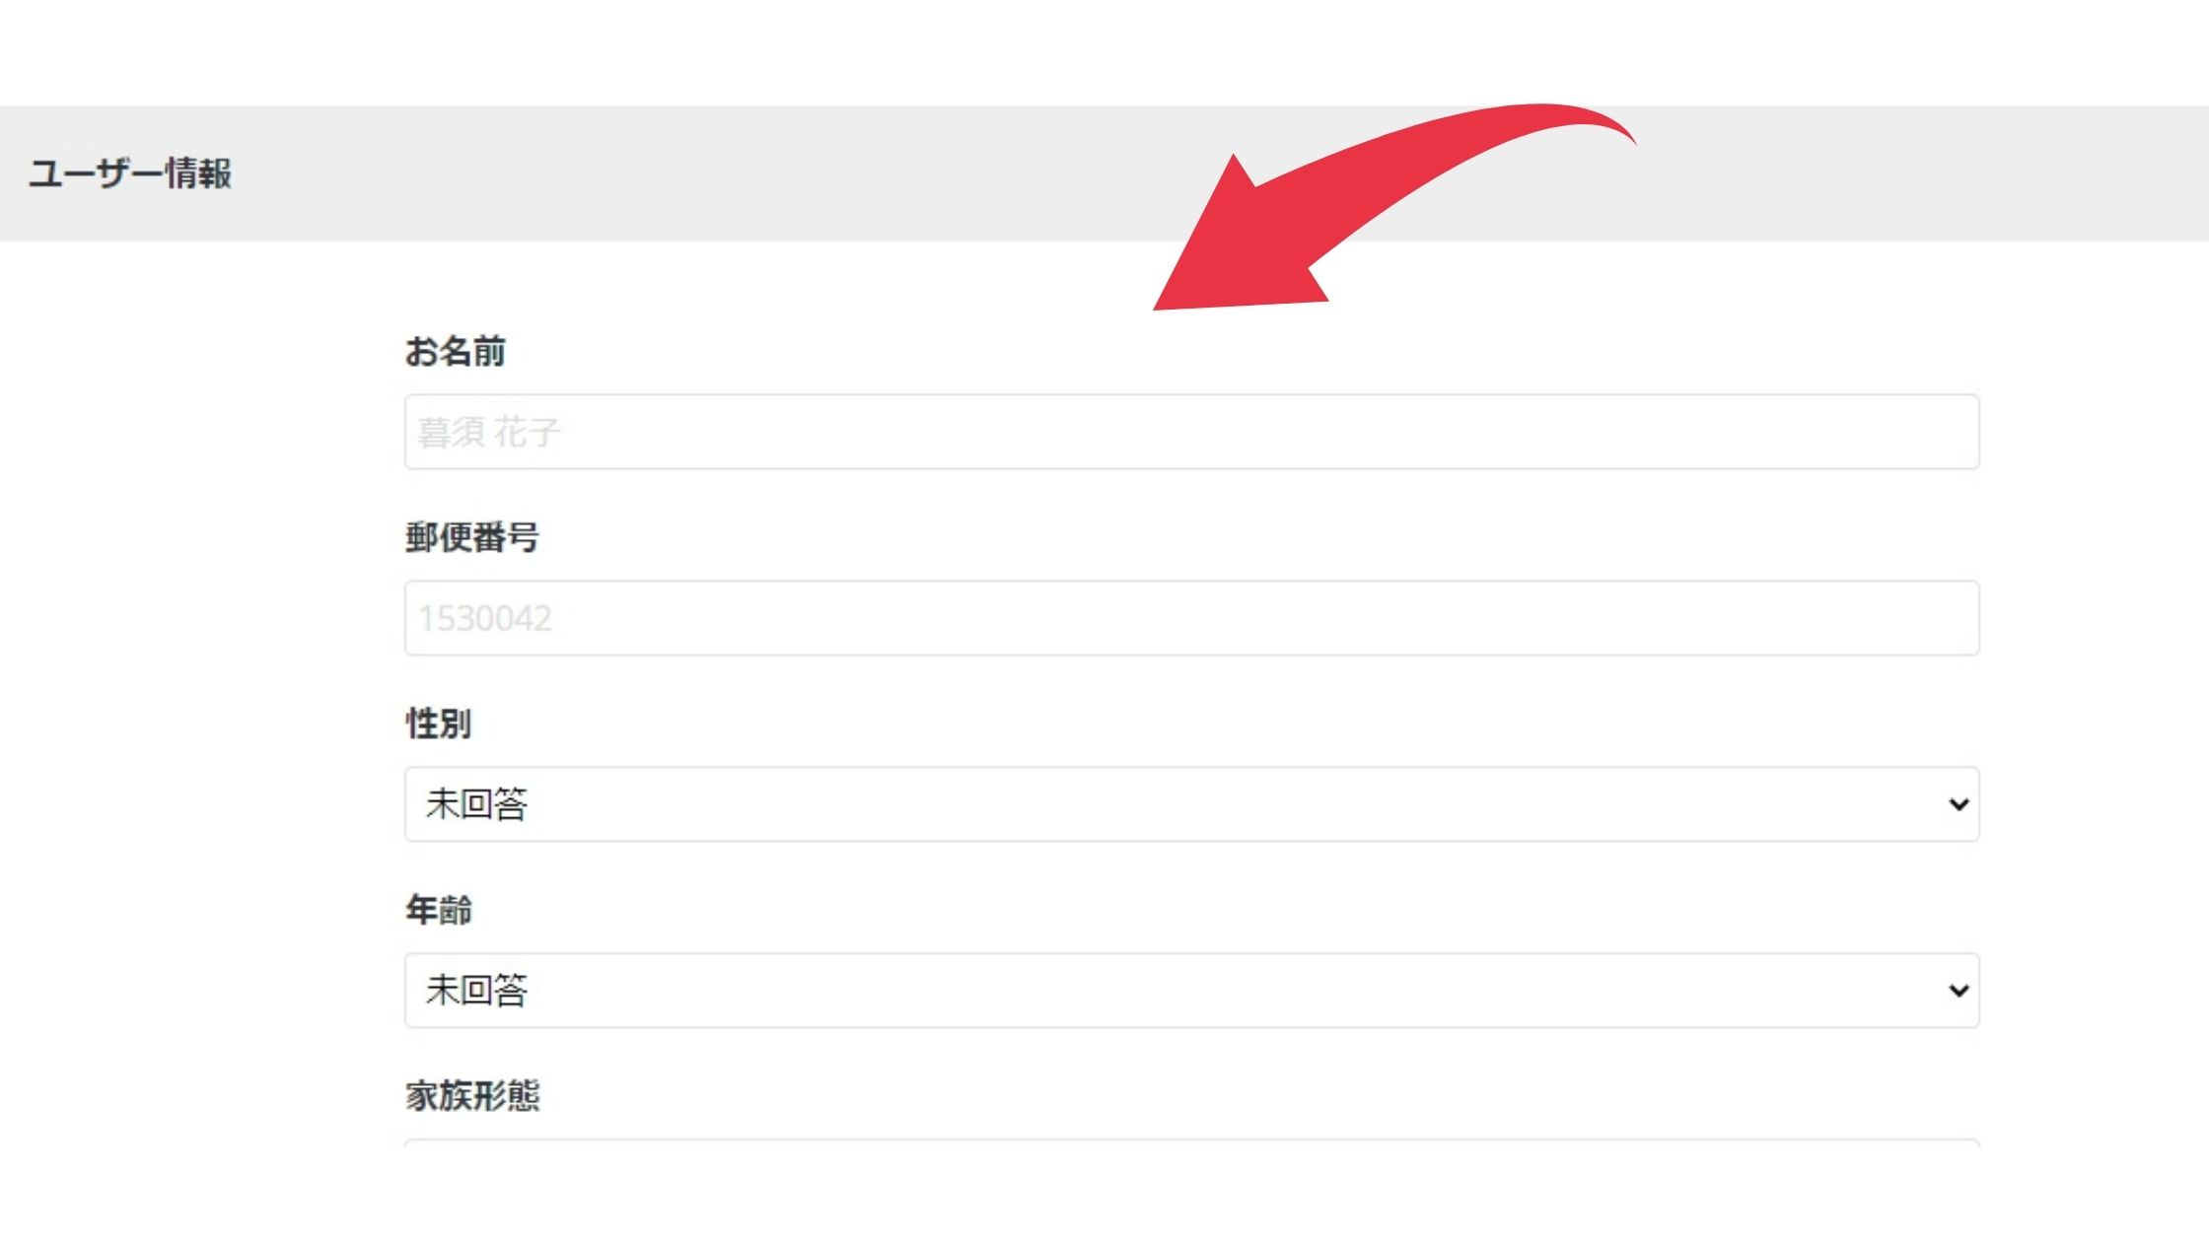Click 未回答 value in age select

pyautogui.click(x=477, y=991)
